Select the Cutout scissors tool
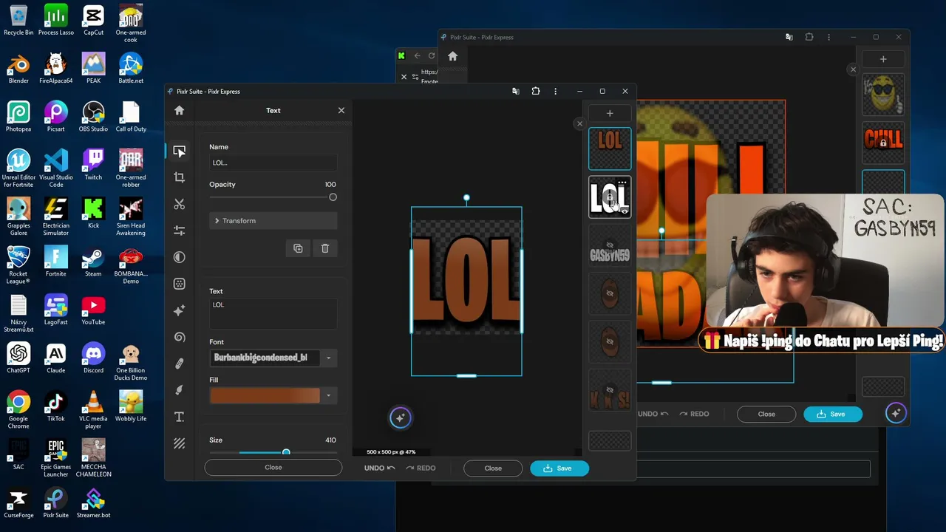 pyautogui.click(x=179, y=204)
